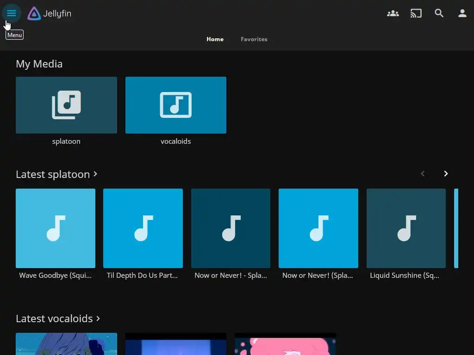The width and height of the screenshot is (474, 355).
Task: Open the Wave Goodbye (Squi... song card
Action: (x=56, y=228)
